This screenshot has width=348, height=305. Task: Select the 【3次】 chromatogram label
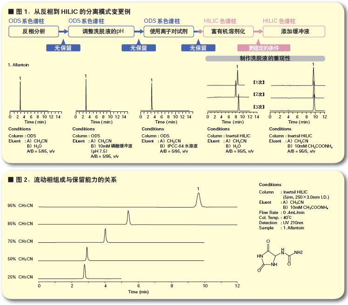click(x=258, y=107)
